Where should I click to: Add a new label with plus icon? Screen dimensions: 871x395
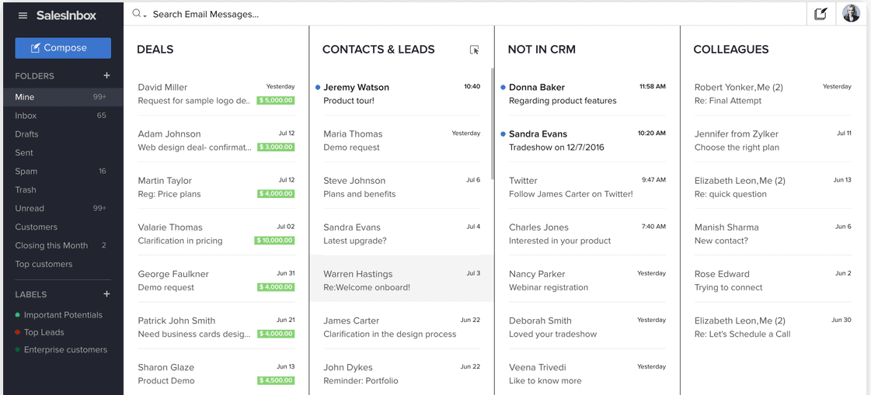106,294
